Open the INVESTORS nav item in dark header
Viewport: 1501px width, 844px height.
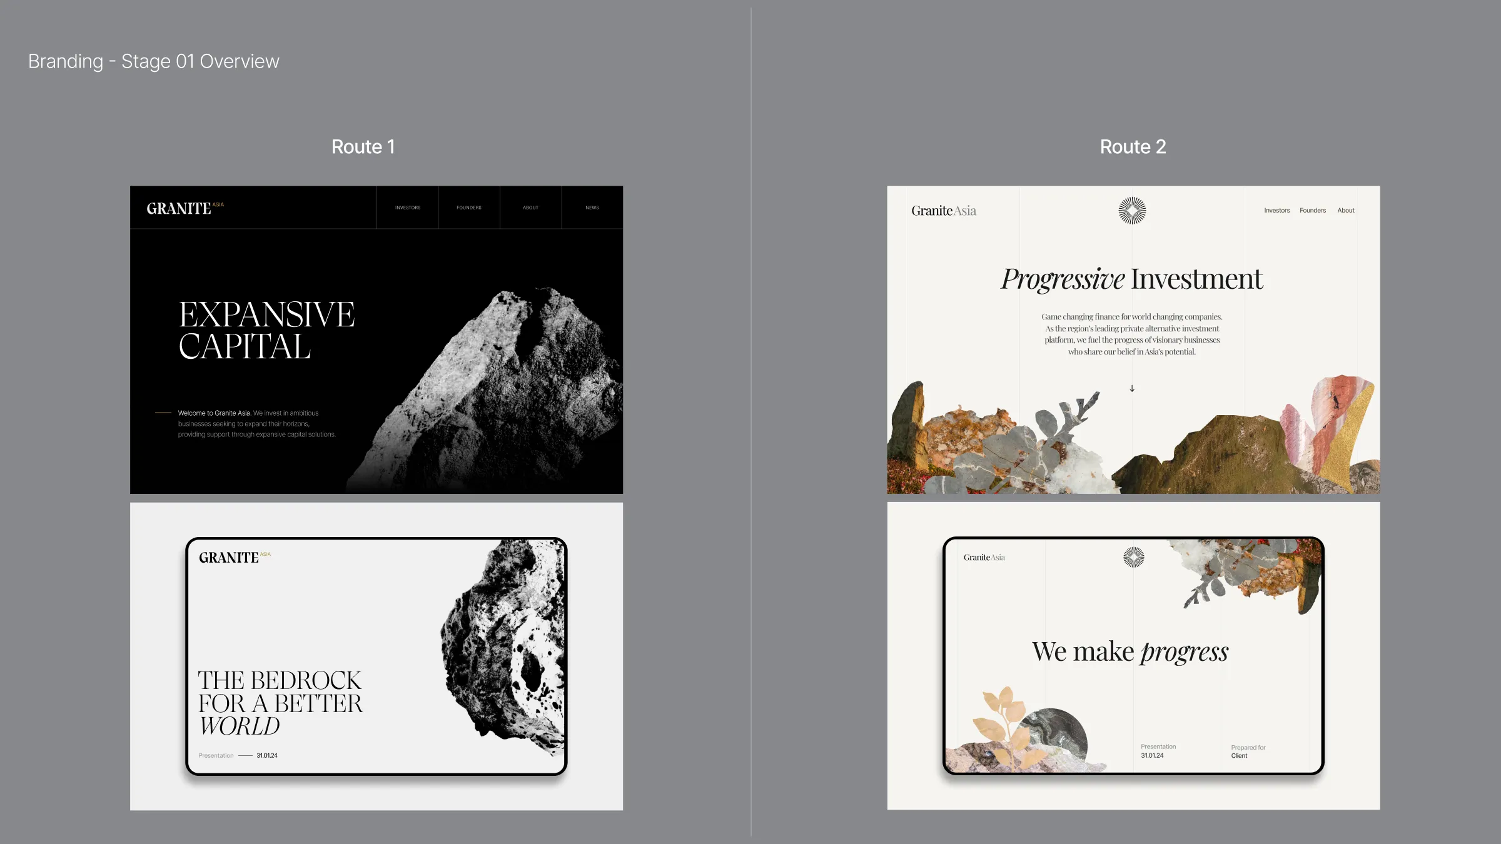tap(408, 208)
